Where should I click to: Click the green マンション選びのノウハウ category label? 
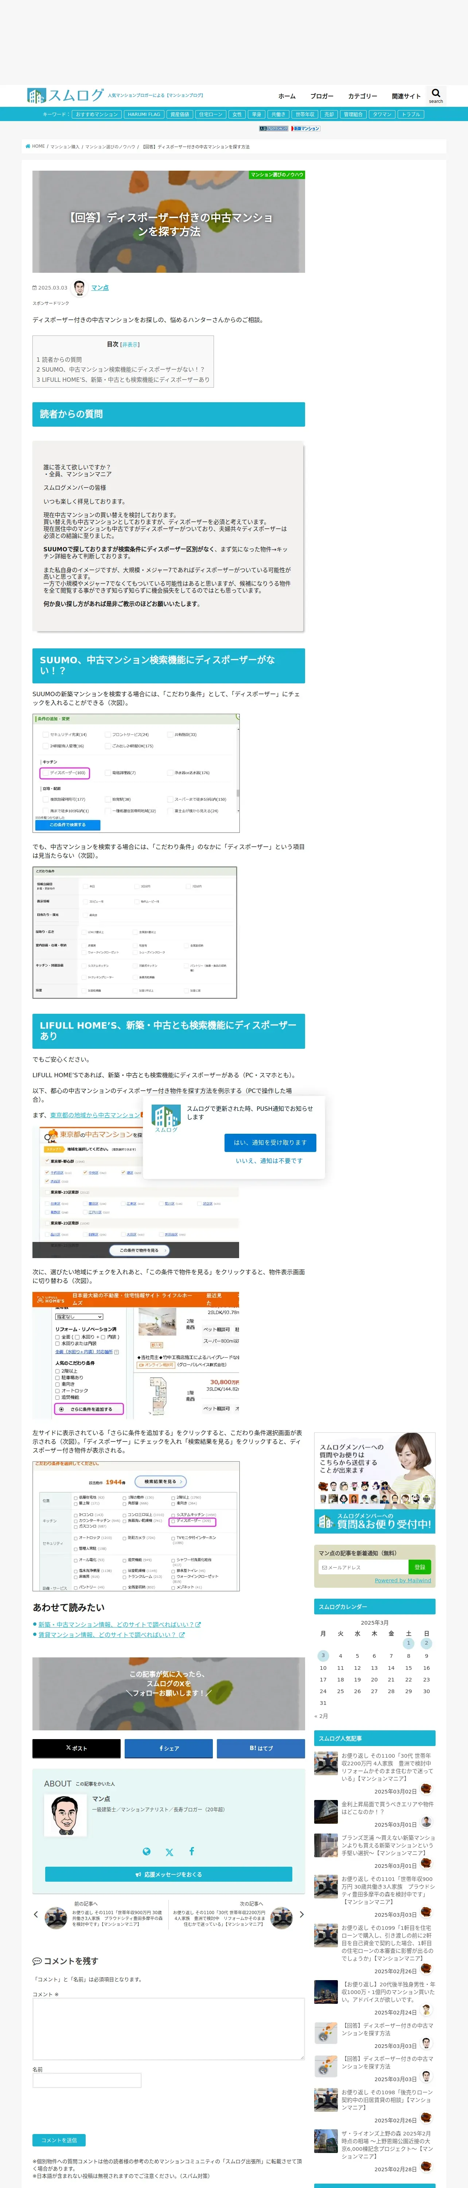click(x=277, y=175)
